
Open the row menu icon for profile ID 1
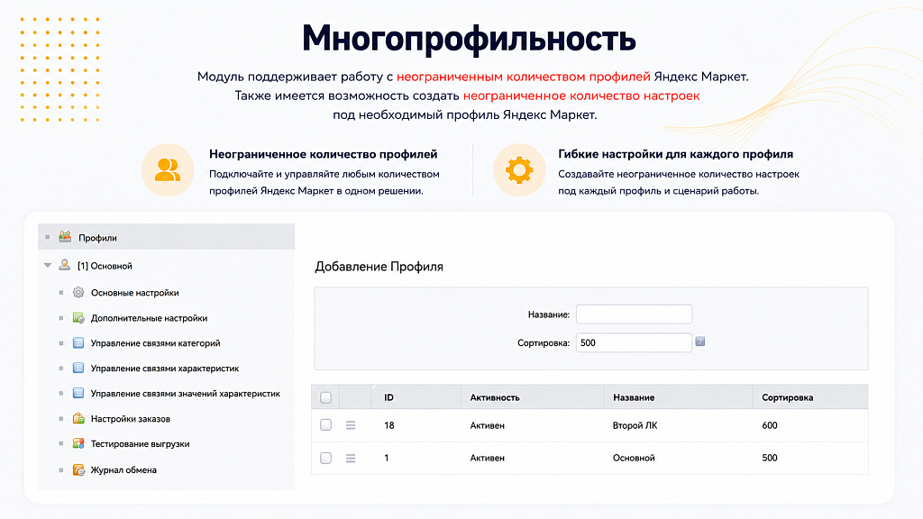click(351, 458)
